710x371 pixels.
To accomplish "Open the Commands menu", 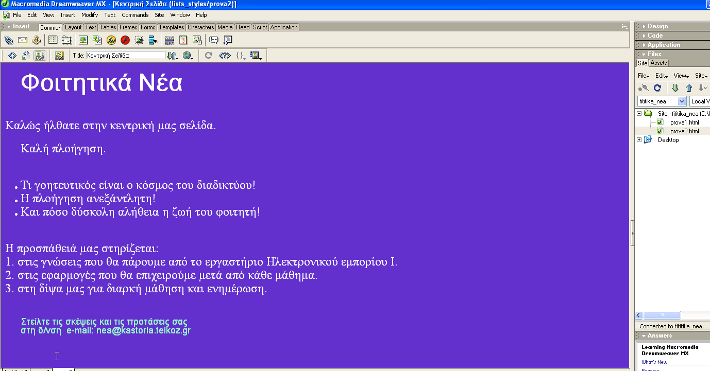I will [x=135, y=15].
